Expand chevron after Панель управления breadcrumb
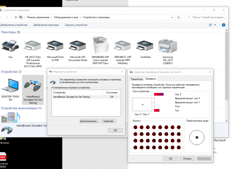Viewport: 237px width, 169px height. (x=52, y=17)
